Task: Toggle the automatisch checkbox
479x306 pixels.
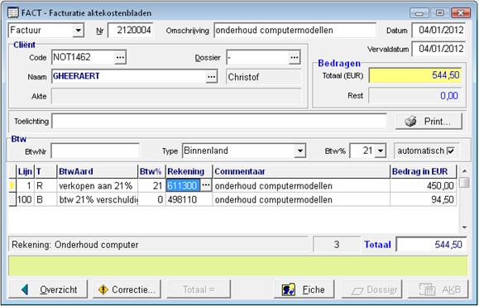Action: (451, 151)
